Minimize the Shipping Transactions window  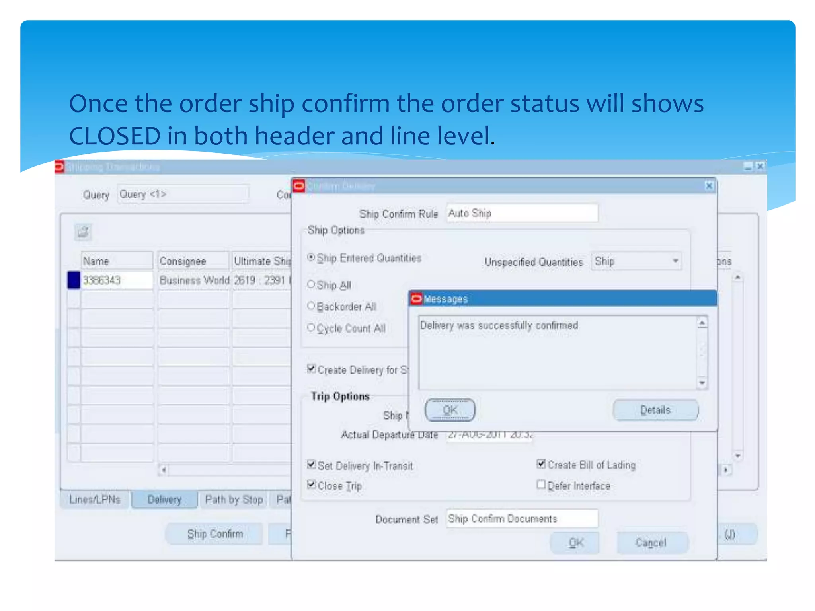748,166
